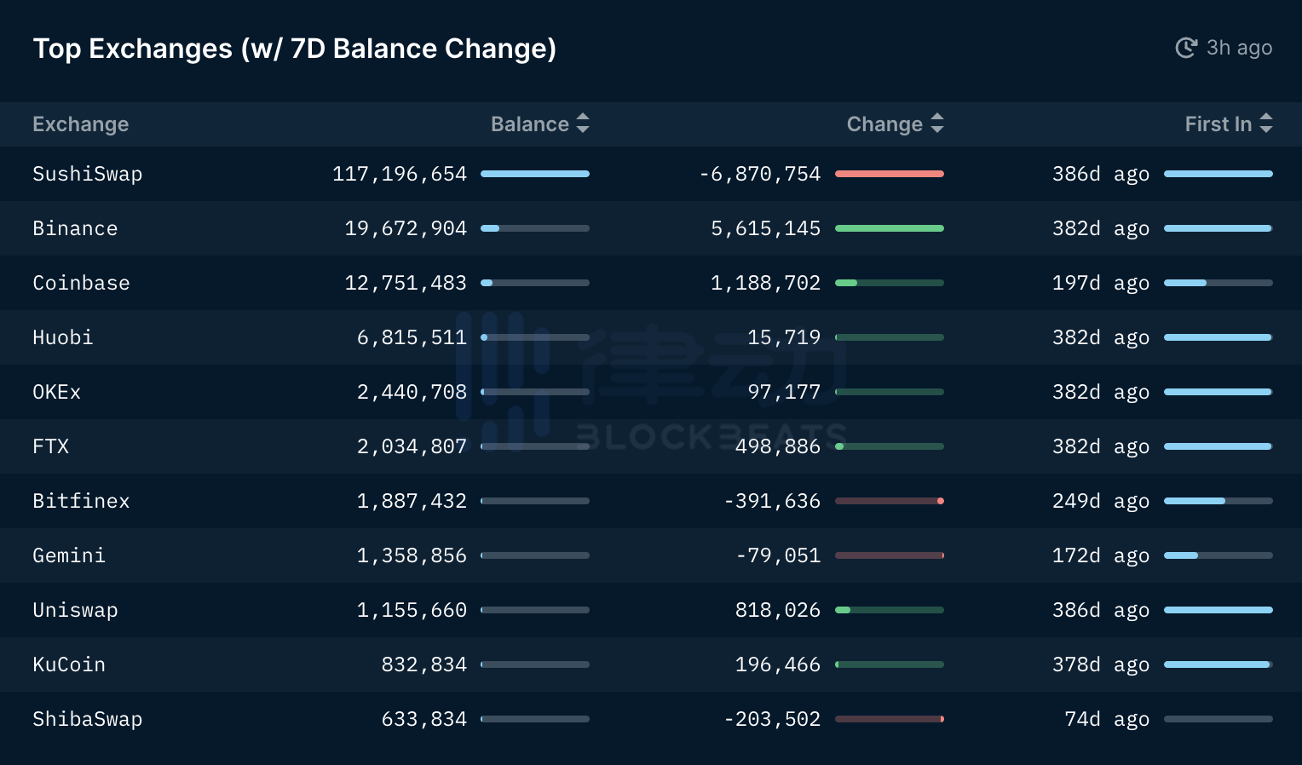This screenshot has height=765, width=1302.
Task: Sort by First In column arrows
Action: 1266,124
